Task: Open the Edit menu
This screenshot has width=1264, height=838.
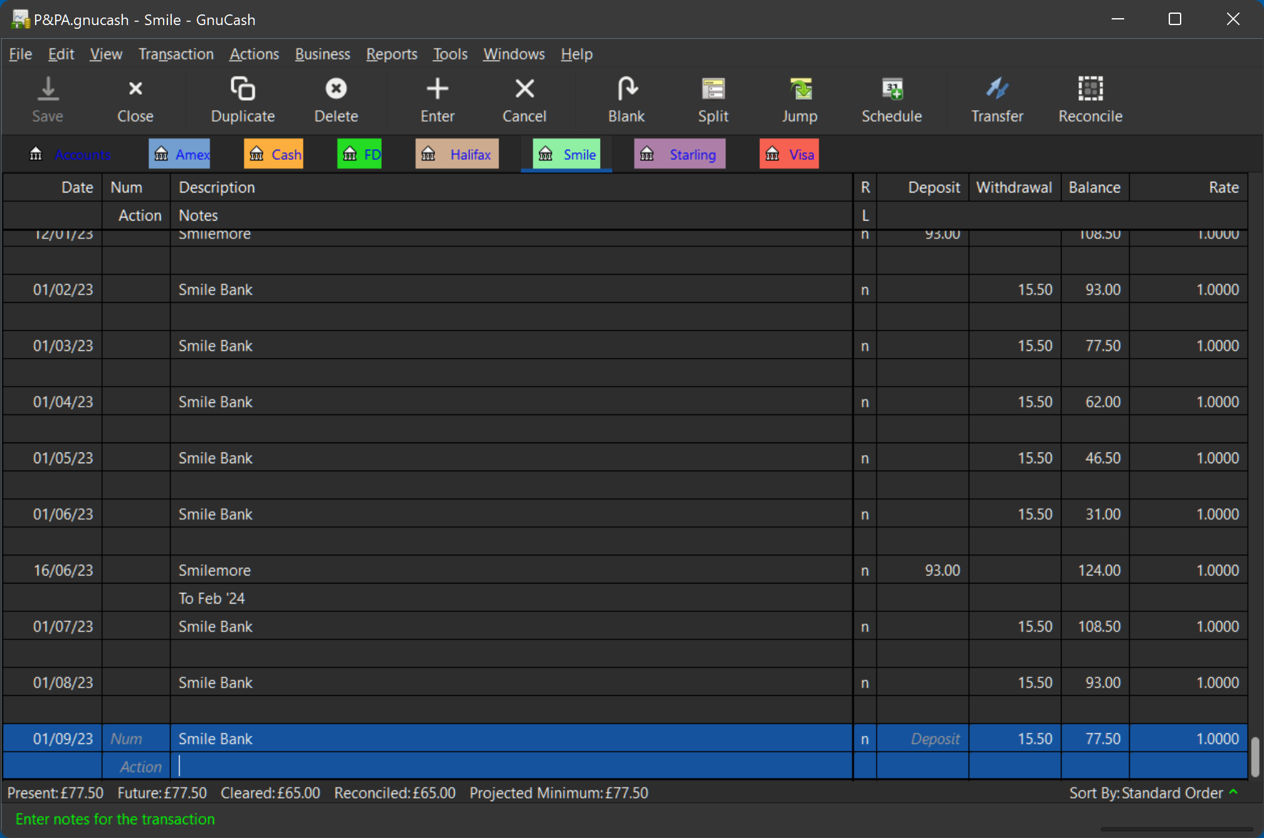Action: point(61,55)
